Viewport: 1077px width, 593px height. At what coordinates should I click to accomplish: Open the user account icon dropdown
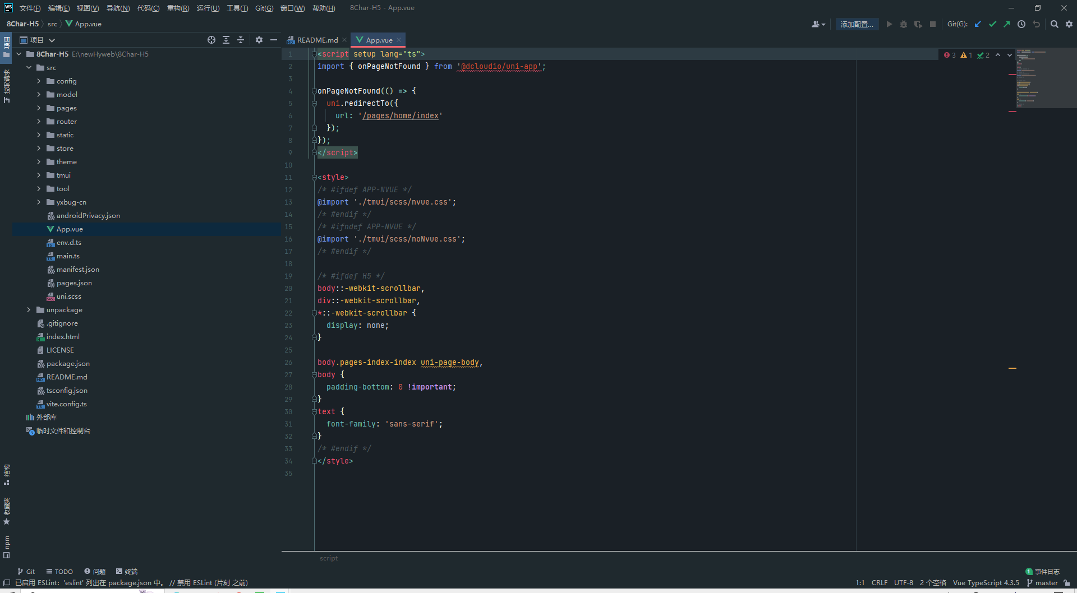tap(818, 24)
